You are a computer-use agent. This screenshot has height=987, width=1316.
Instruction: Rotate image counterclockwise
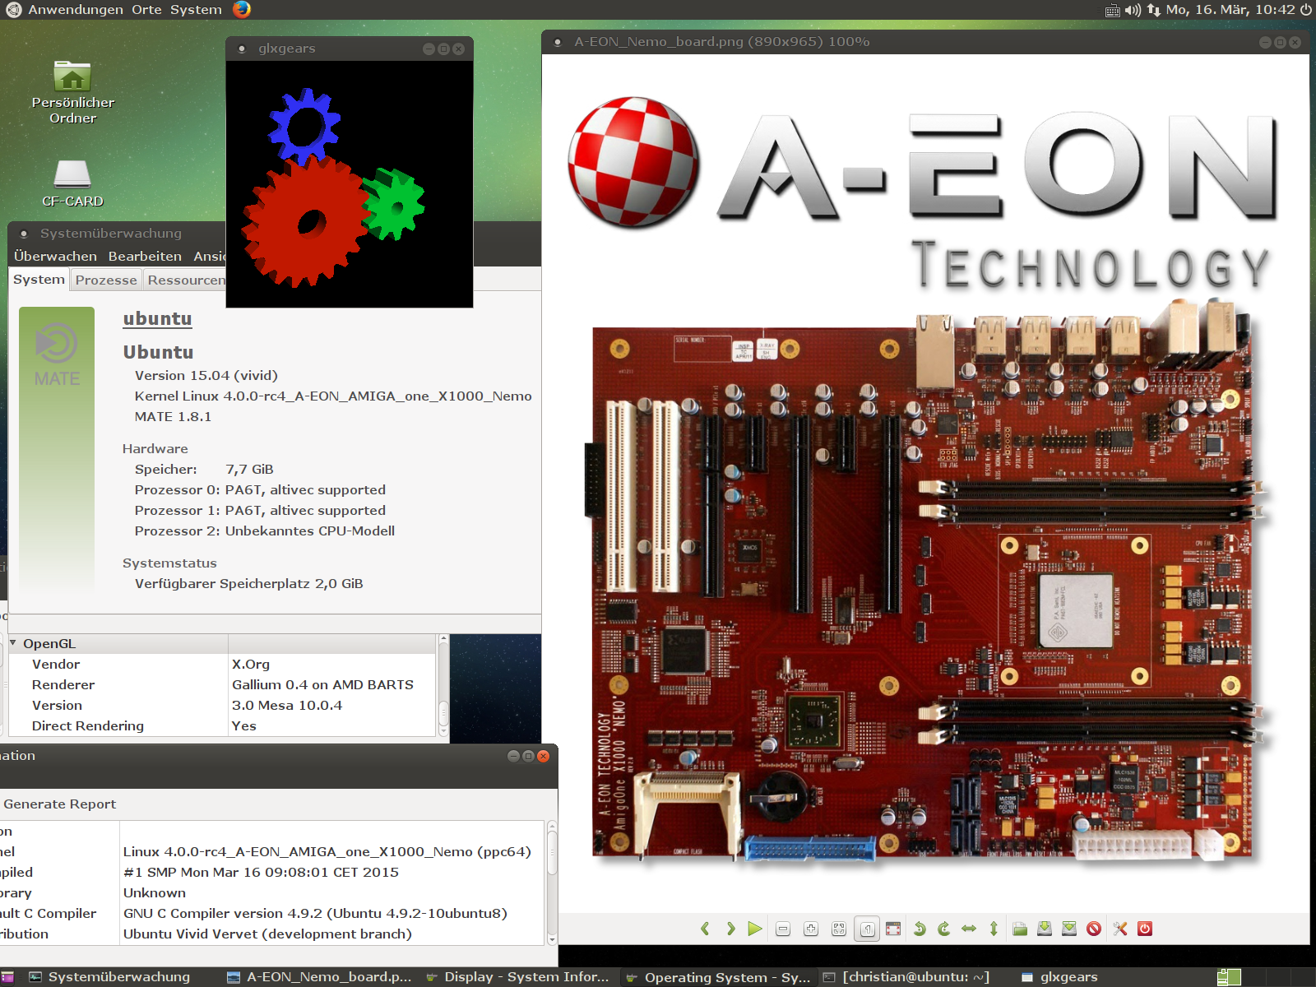(x=920, y=929)
